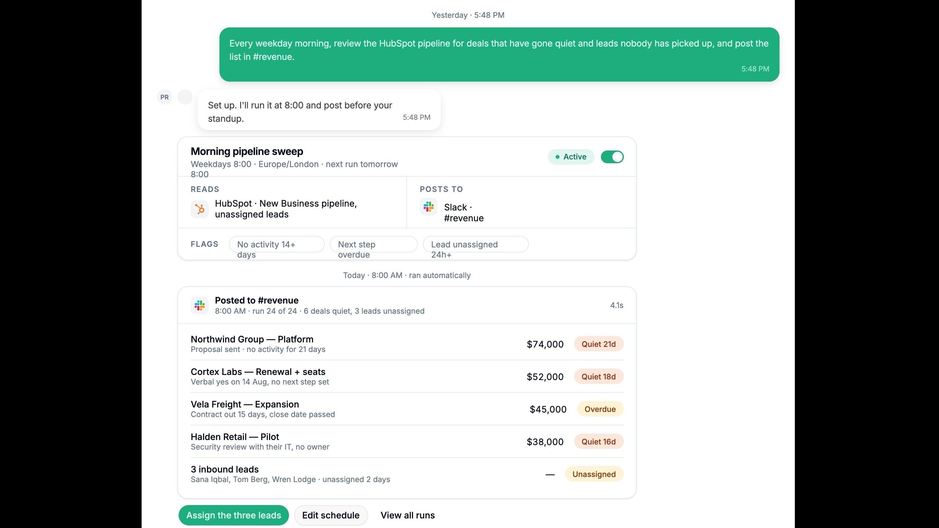Click the Weekdays 8:00 Europe/London schedule line
This screenshot has height=528, width=939.
tap(294, 169)
